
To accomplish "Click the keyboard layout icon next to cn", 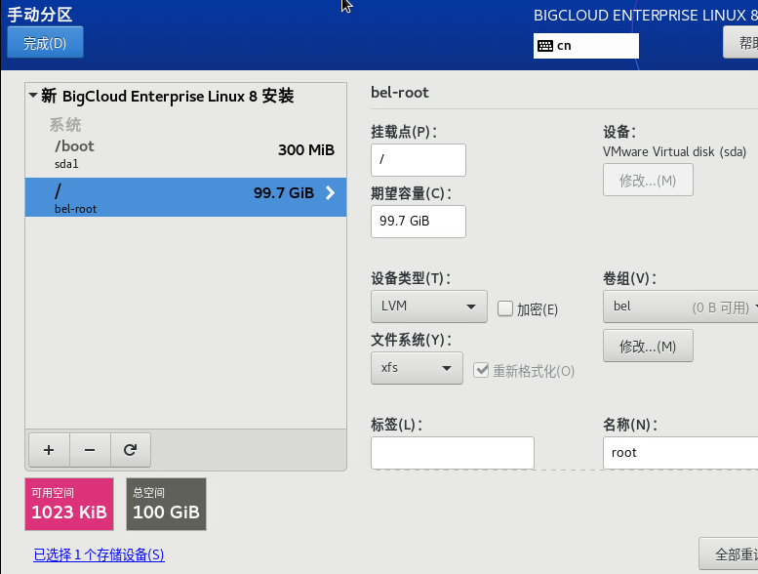I will tap(545, 46).
